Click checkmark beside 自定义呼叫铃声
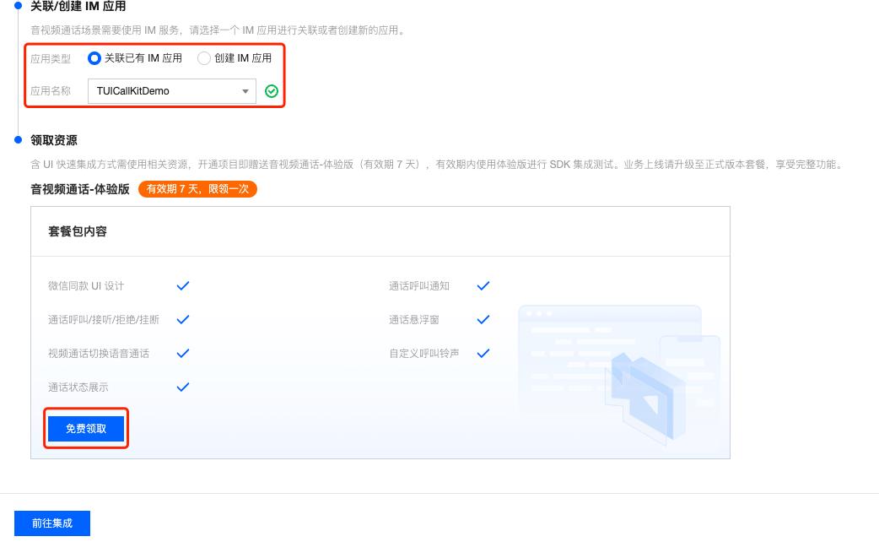Image resolution: width=879 pixels, height=542 pixels. [483, 354]
